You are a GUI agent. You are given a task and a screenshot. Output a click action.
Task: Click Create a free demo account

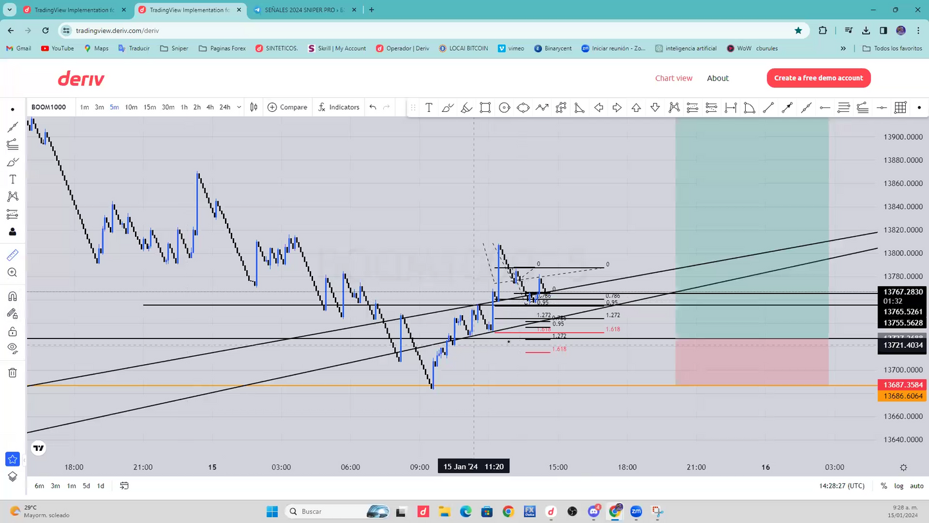tap(818, 78)
